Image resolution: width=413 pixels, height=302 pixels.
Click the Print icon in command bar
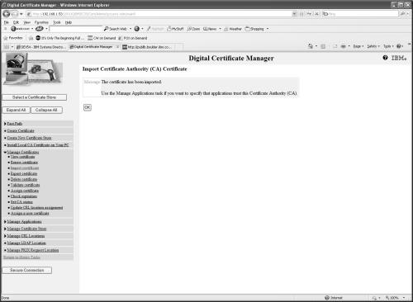[343, 46]
